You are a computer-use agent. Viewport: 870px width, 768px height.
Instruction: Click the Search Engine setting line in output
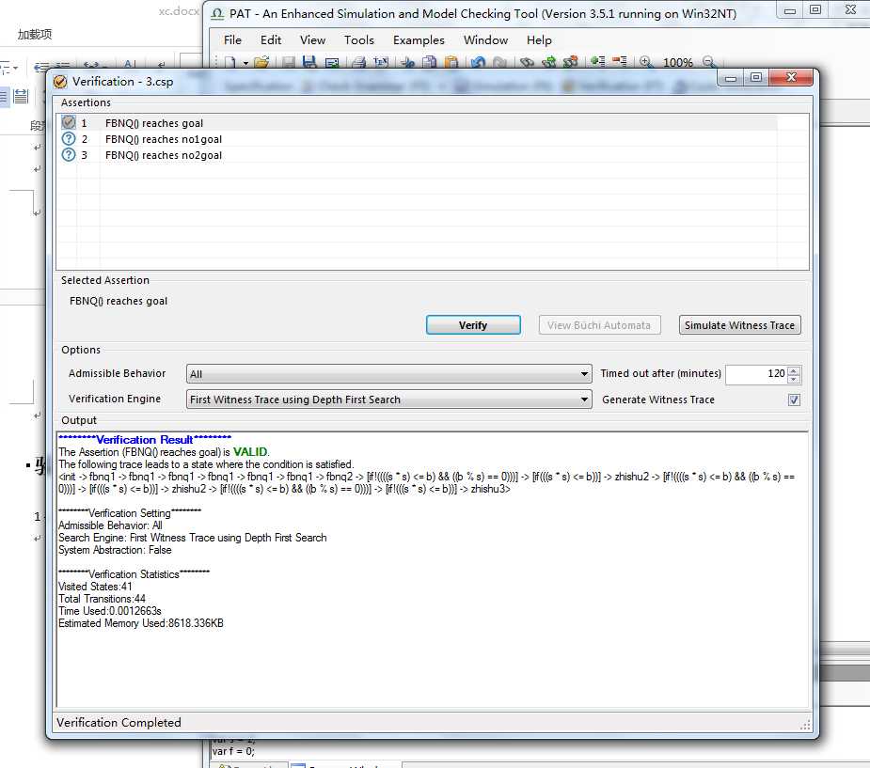coord(193,538)
